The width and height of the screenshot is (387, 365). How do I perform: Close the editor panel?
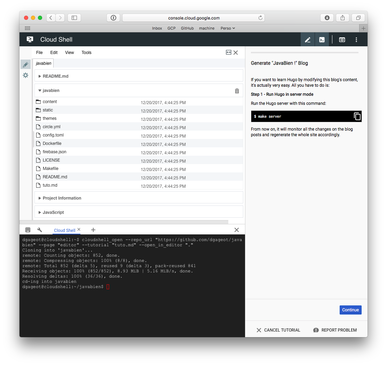(236, 53)
